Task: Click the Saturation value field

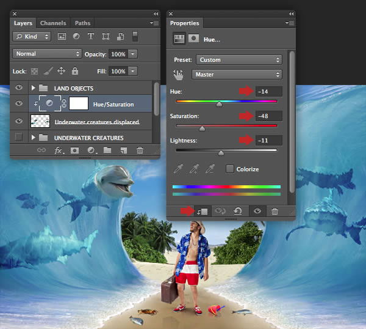Action: click(x=269, y=116)
